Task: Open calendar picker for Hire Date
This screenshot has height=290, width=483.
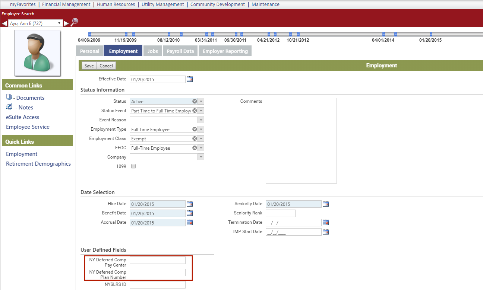Action: tap(190, 204)
